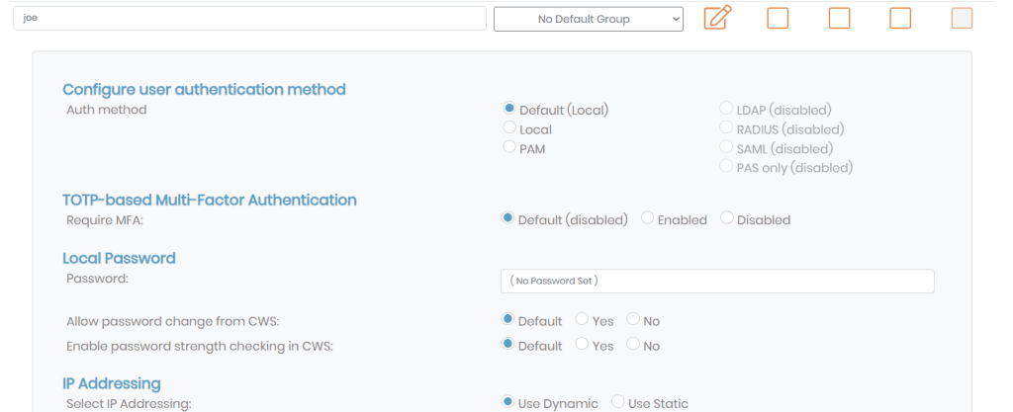Select No for password strength checking

click(633, 345)
